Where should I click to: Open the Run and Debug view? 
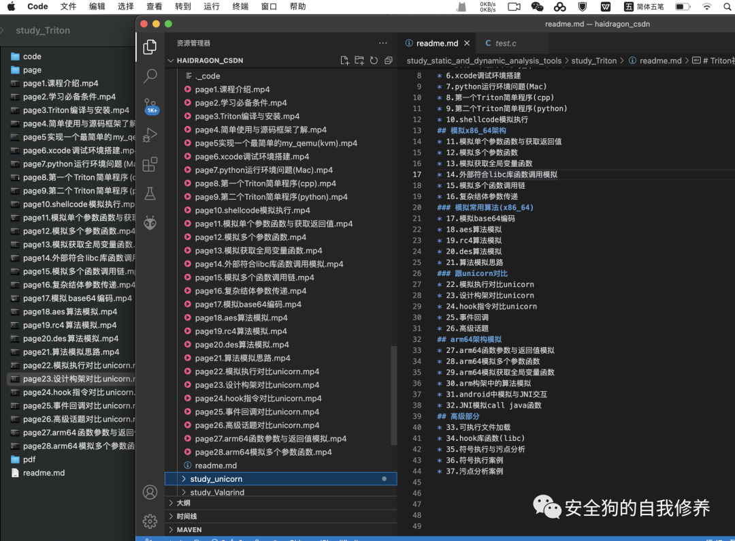(x=150, y=135)
